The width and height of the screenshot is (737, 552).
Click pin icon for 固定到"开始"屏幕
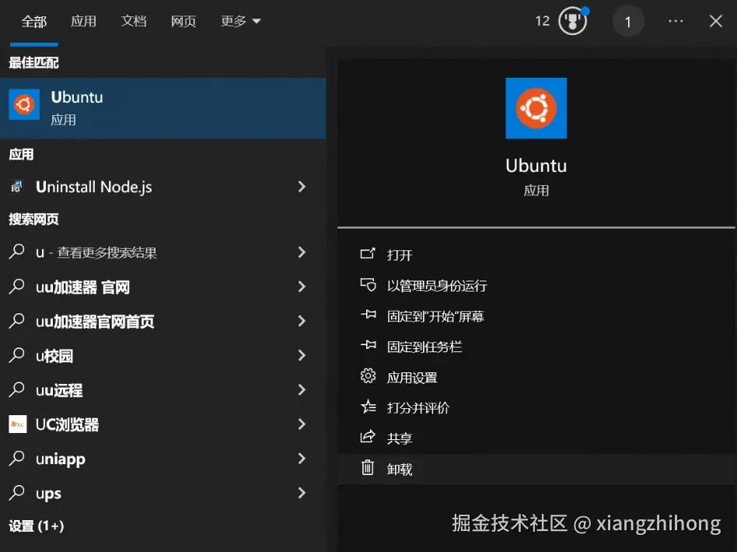pyautogui.click(x=368, y=315)
